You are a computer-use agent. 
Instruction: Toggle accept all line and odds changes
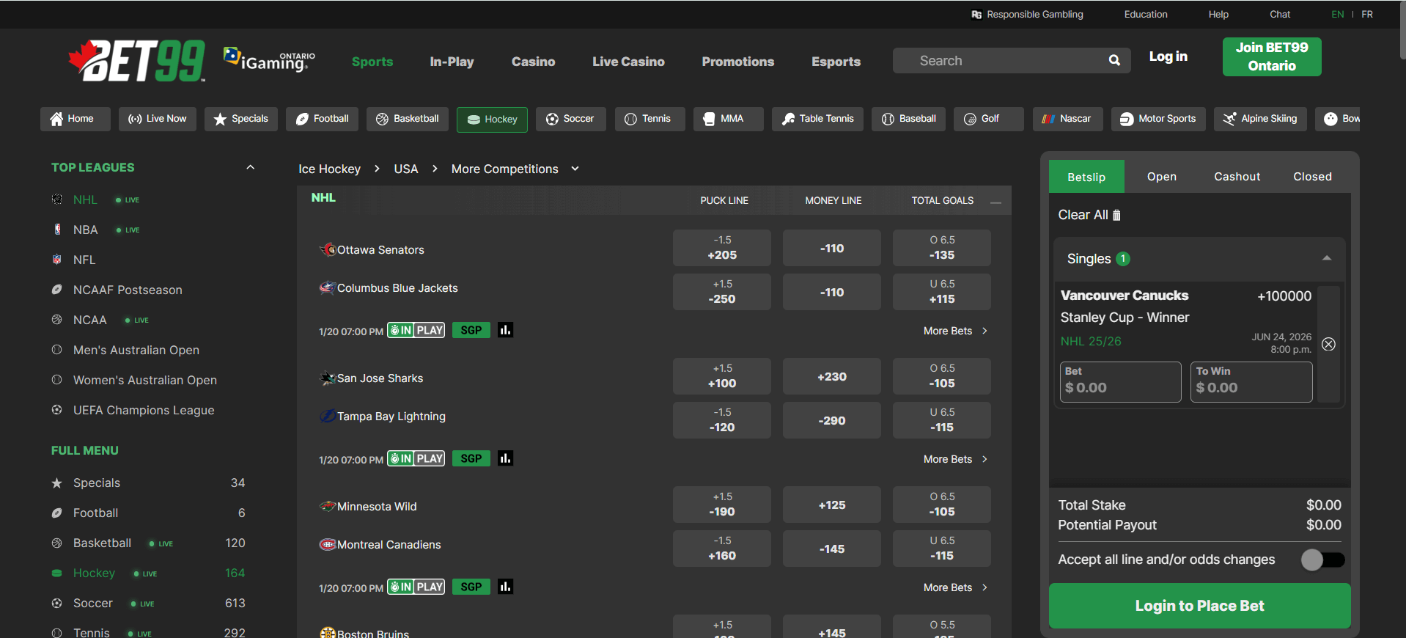[x=1323, y=560]
